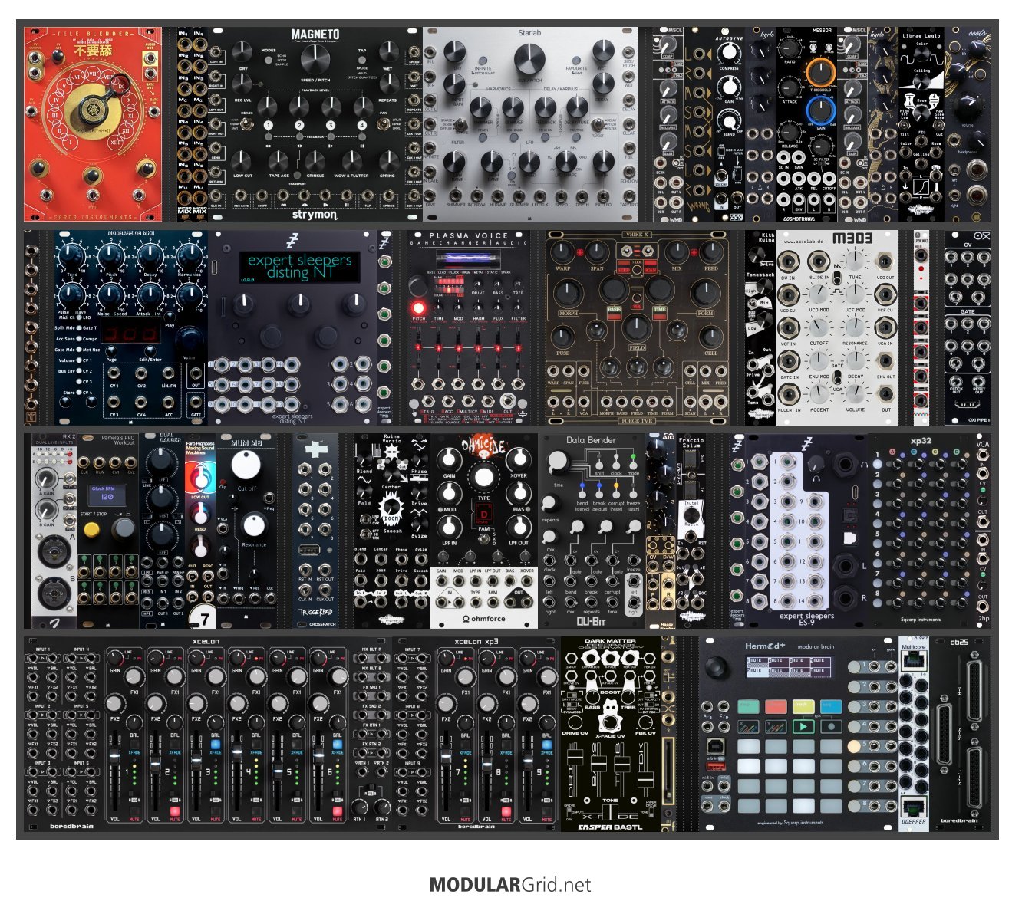The height and width of the screenshot is (901, 1022).
Task: Click the white cross logo on the Crosspatch module
Action: click(315, 448)
